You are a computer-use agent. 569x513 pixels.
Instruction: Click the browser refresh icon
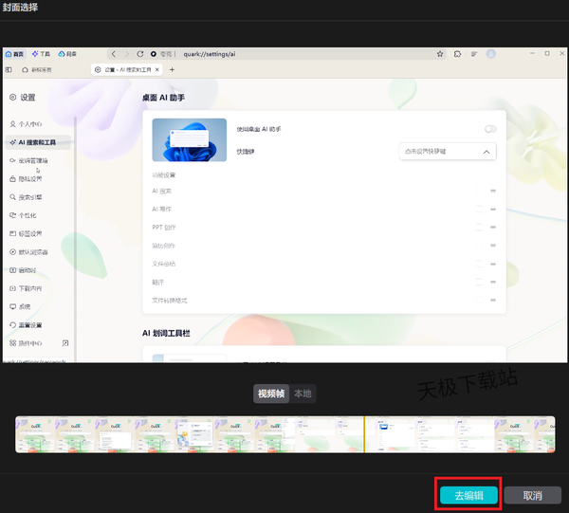[140, 54]
